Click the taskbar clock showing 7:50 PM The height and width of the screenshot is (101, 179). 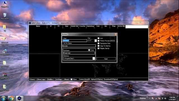(x=172, y=98)
